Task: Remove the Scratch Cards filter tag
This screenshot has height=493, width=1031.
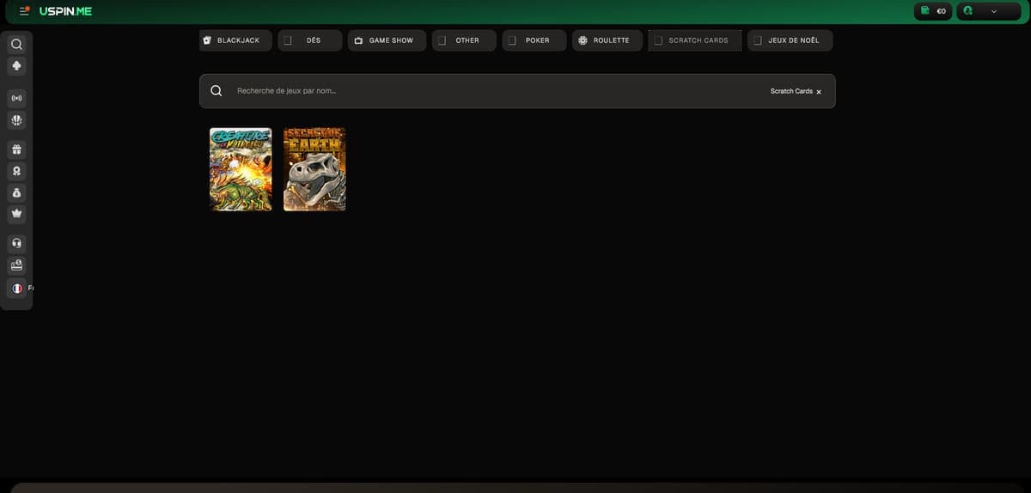Action: click(819, 92)
